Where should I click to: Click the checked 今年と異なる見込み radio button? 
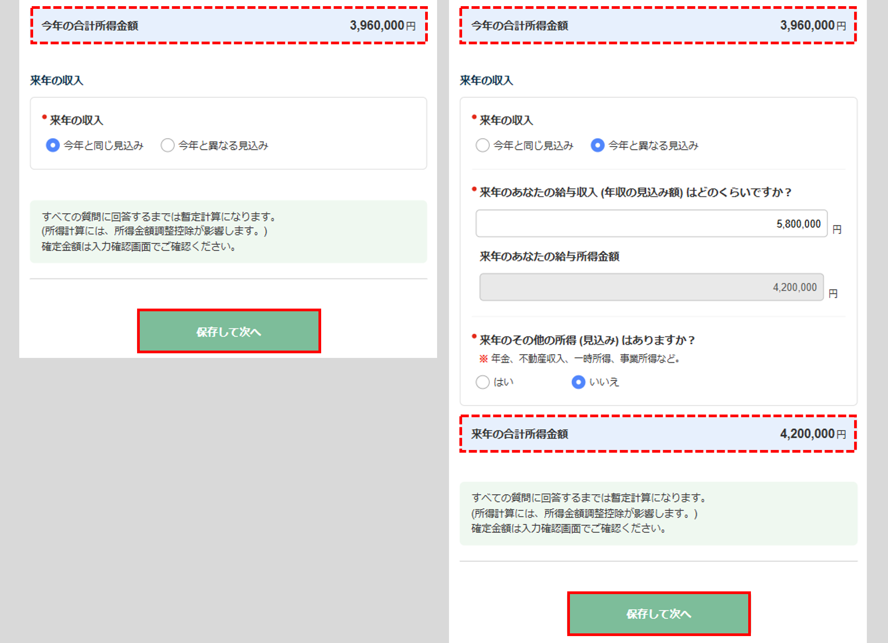coord(598,145)
